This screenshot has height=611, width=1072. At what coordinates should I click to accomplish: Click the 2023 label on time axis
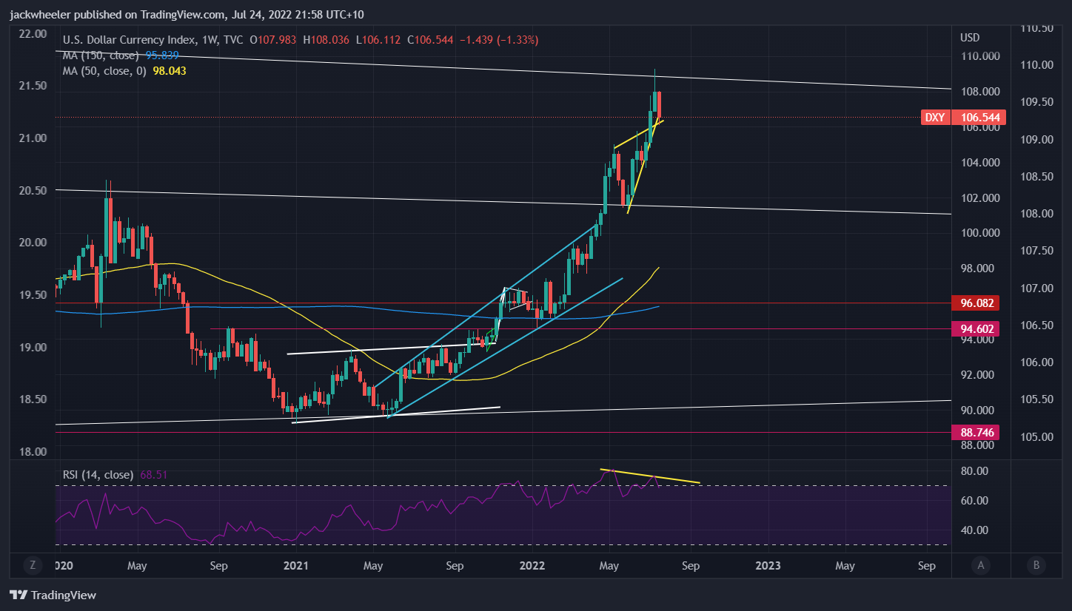[x=767, y=566]
